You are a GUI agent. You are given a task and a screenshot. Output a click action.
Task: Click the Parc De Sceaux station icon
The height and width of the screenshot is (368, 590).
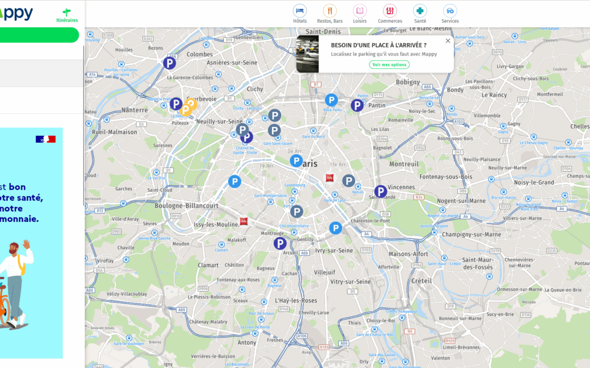[261, 319]
